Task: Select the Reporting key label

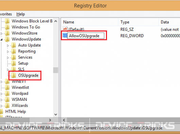Action: 27,51
